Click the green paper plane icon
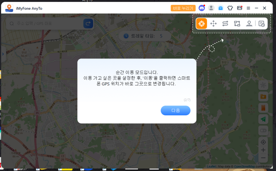276x171 pixels. click(263, 119)
